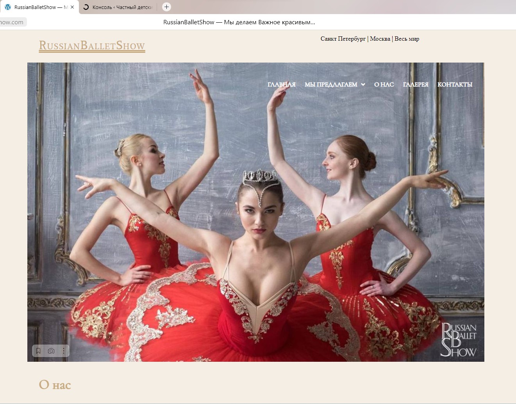This screenshot has height=404, width=516.
Task: Select the Москва city link
Action: 380,39
